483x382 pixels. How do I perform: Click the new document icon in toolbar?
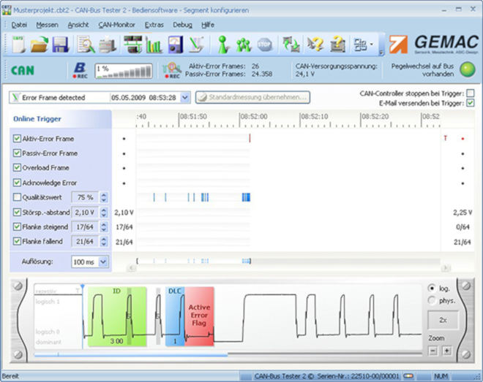tap(18, 45)
